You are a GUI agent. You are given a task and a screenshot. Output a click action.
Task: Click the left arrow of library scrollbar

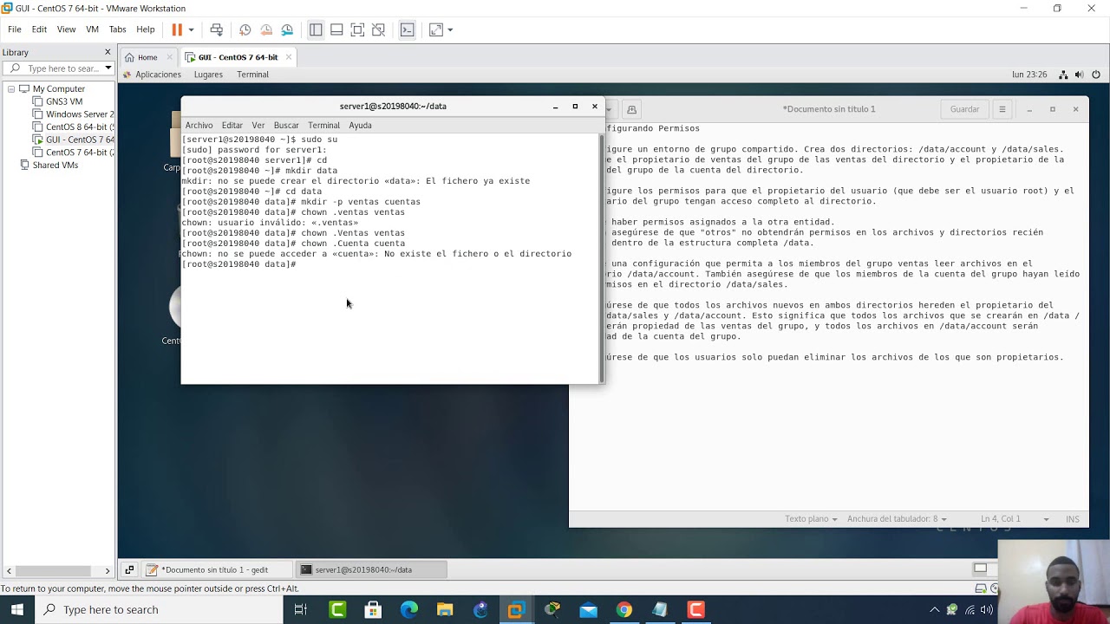tap(9, 571)
